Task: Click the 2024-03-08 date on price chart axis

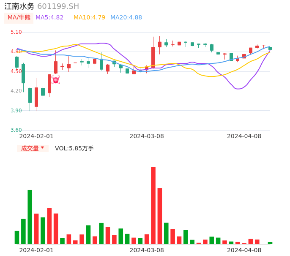Action: pyautogui.click(x=147, y=136)
